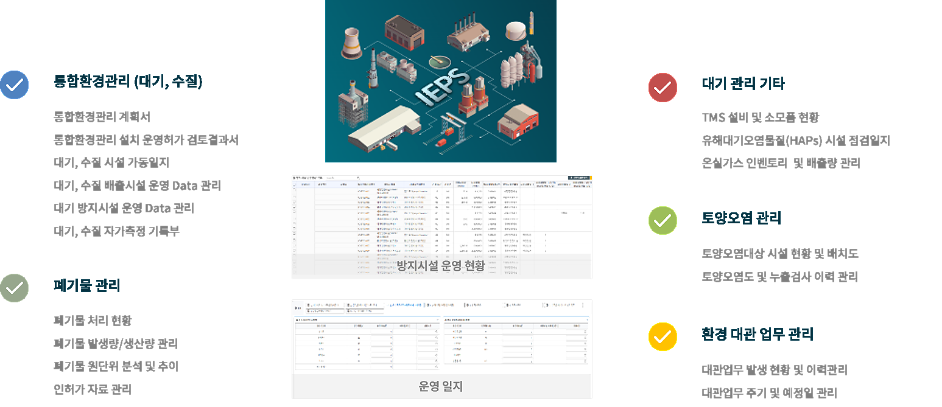Click 폐기물 발생량/생산량 관리 item

click(116, 344)
